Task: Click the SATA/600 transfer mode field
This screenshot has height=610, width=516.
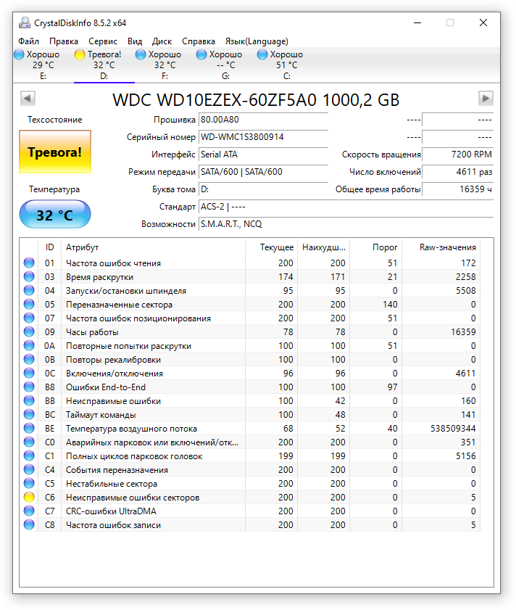Action: [x=263, y=172]
